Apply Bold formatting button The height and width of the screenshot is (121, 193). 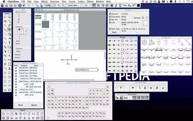click(112, 5)
